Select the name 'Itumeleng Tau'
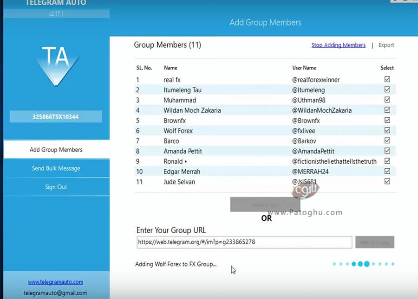 pyautogui.click(x=183, y=90)
